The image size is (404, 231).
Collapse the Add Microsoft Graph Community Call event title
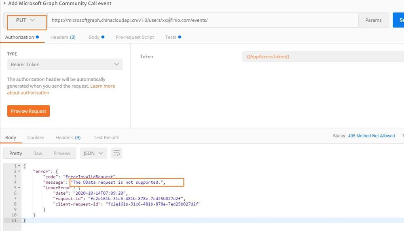pyautogui.click(x=4, y=3)
